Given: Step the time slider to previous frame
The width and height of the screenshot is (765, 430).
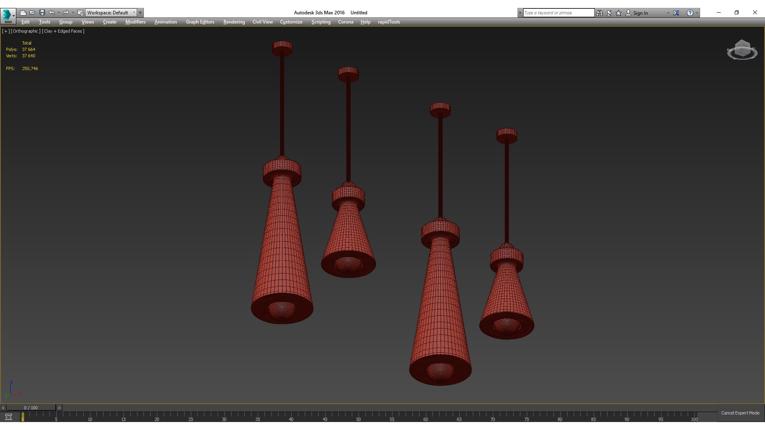Looking at the screenshot, I should coord(3,408).
